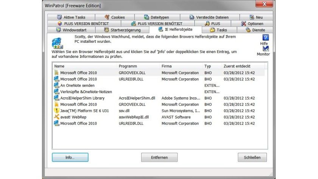318x179 pixels.
Task: Go to Versteckte Dateien tab
Action: pyautogui.click(x=210, y=17)
